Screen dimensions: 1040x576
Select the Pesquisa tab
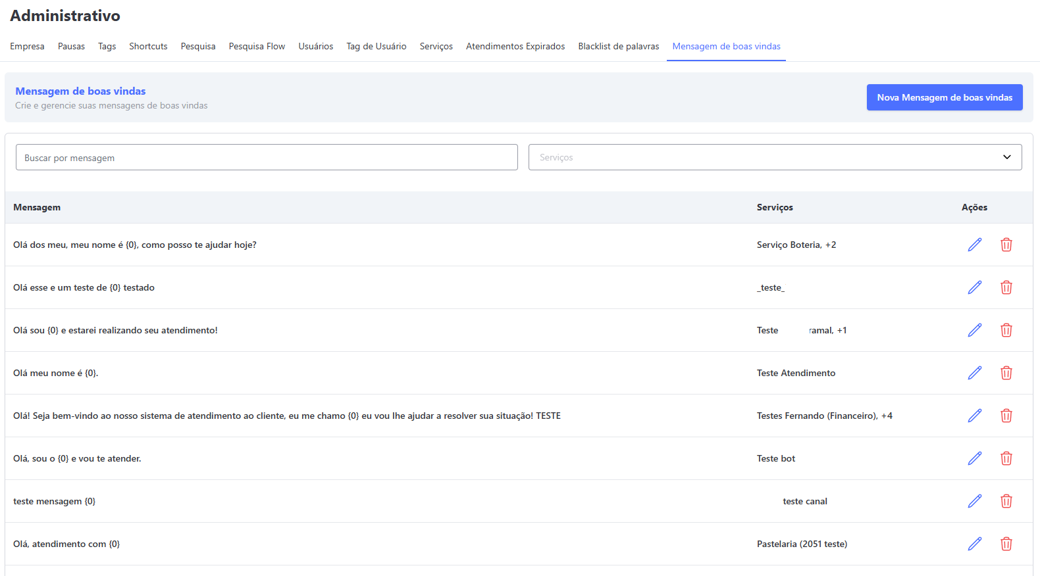[198, 46]
